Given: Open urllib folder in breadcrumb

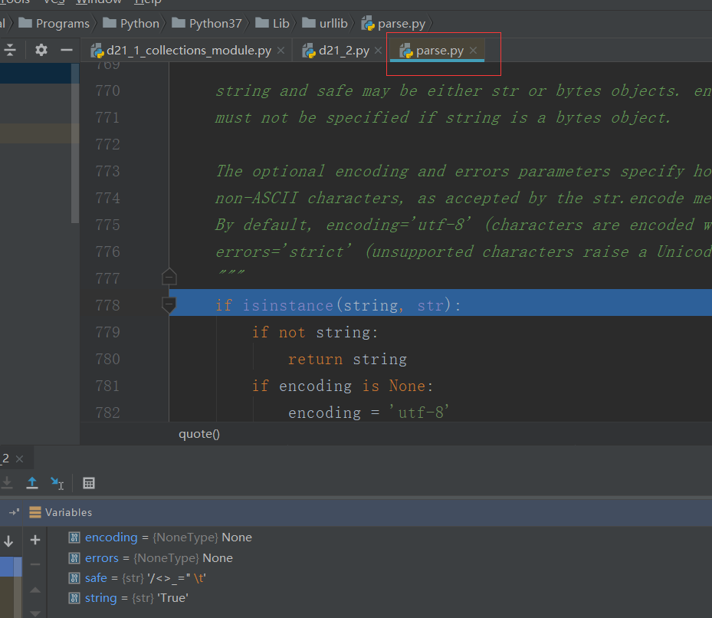Looking at the screenshot, I should click(x=325, y=24).
